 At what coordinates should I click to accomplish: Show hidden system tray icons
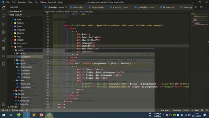[x=163, y=115]
